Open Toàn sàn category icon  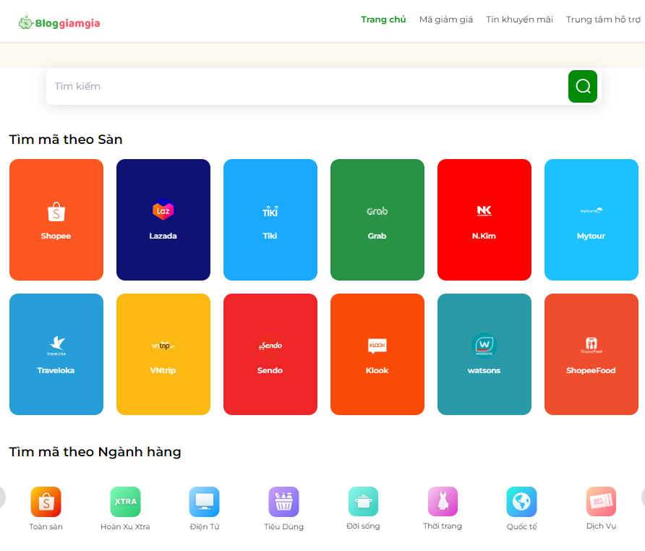click(46, 502)
